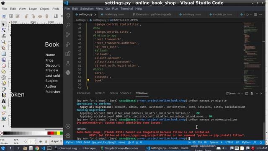Open Python extension view in activity bar
The height and width of the screenshot is (151, 268).
(x=68, y=73)
